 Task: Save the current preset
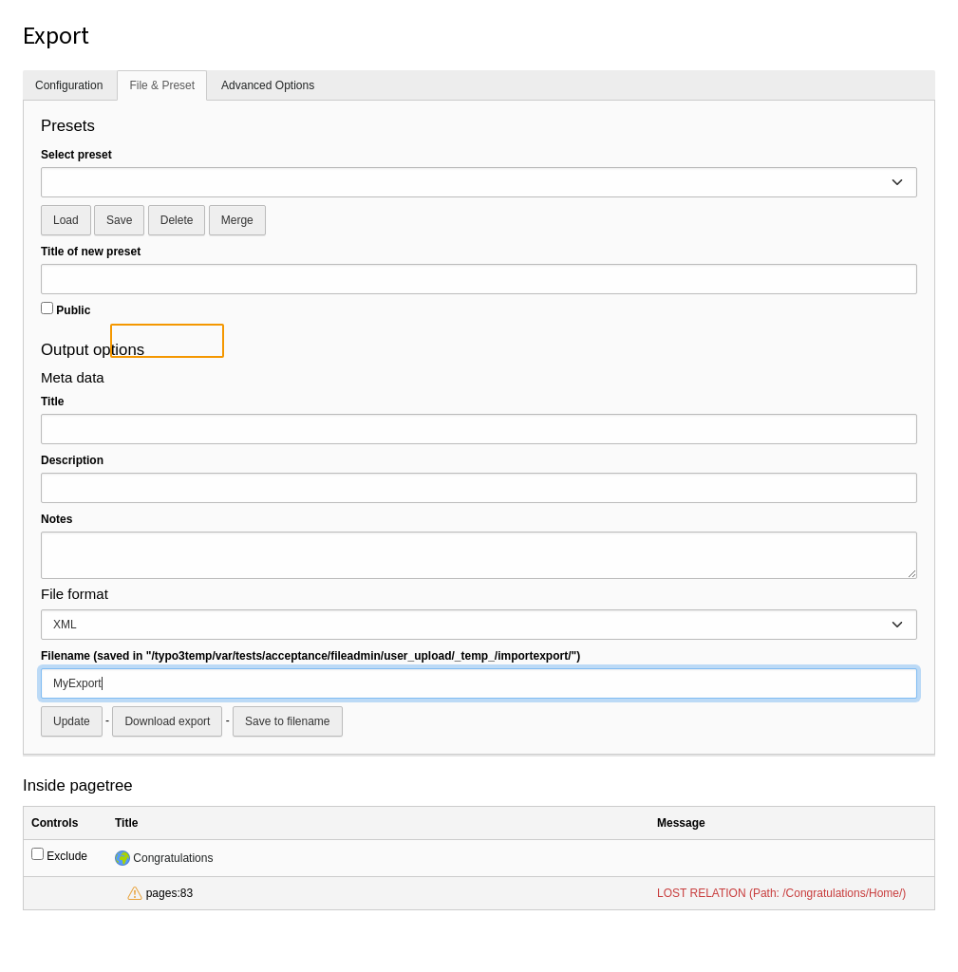pyautogui.click(x=119, y=219)
